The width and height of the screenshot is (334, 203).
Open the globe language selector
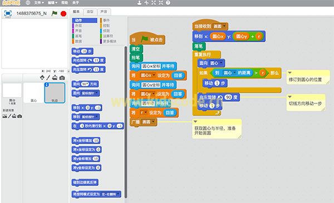tap(28, 3)
